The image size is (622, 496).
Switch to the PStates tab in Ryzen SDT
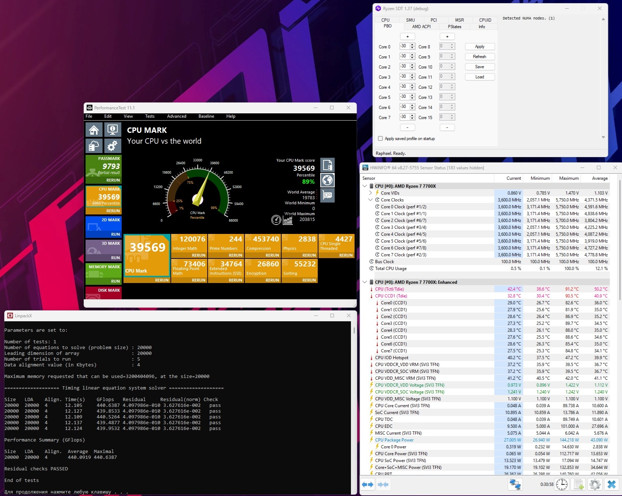click(454, 27)
